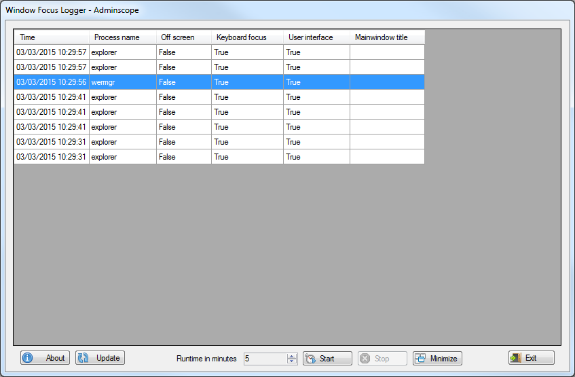
Task: Click the Keyboard focus column header
Action: (248, 37)
